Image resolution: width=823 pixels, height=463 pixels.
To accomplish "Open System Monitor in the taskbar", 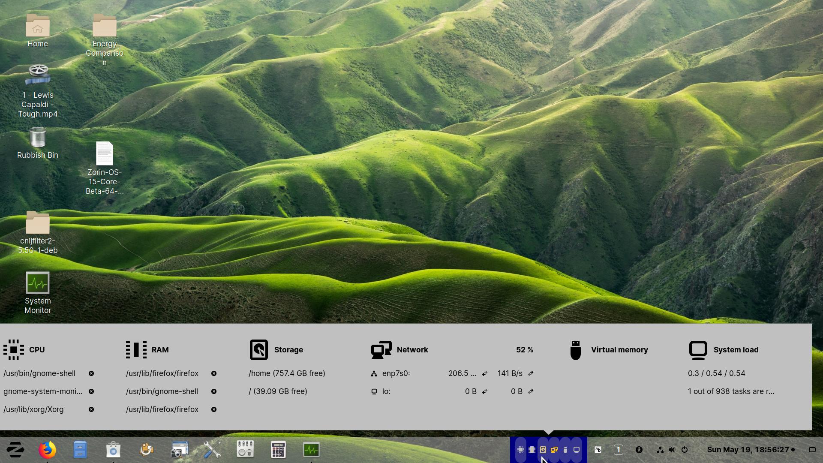I will 311,450.
